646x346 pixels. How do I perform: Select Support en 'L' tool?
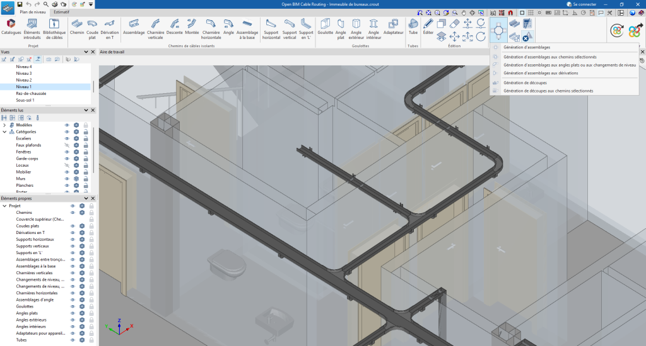[306, 28]
